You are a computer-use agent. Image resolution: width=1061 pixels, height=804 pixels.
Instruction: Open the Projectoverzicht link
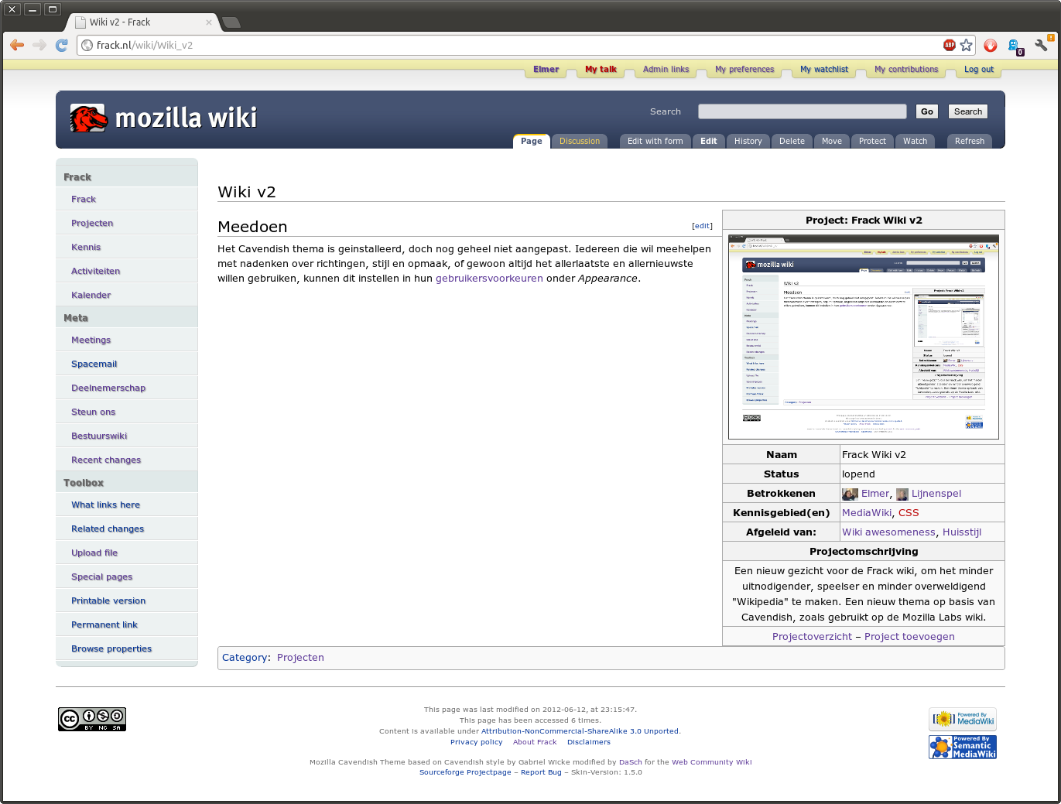click(812, 637)
